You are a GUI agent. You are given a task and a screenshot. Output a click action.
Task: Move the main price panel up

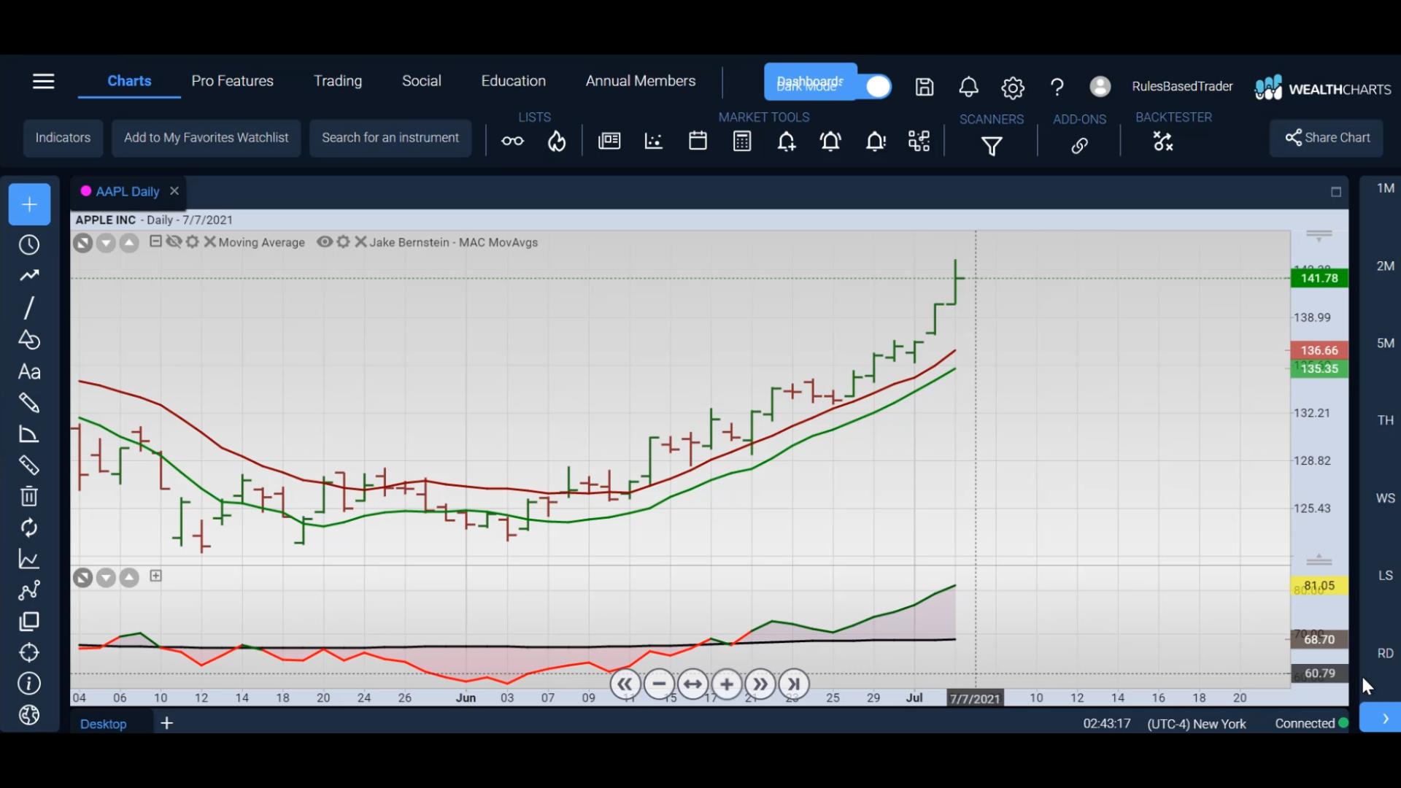tap(129, 243)
